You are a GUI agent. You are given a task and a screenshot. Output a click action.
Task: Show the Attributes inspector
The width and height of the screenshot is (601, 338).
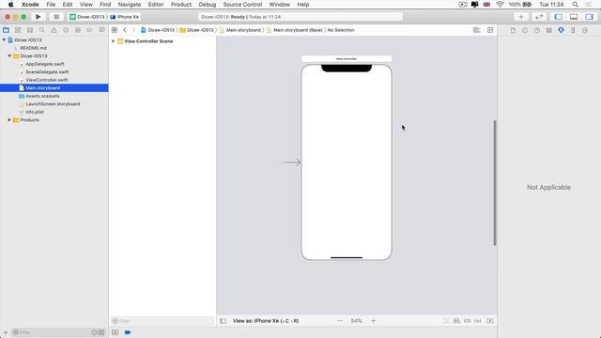click(561, 30)
